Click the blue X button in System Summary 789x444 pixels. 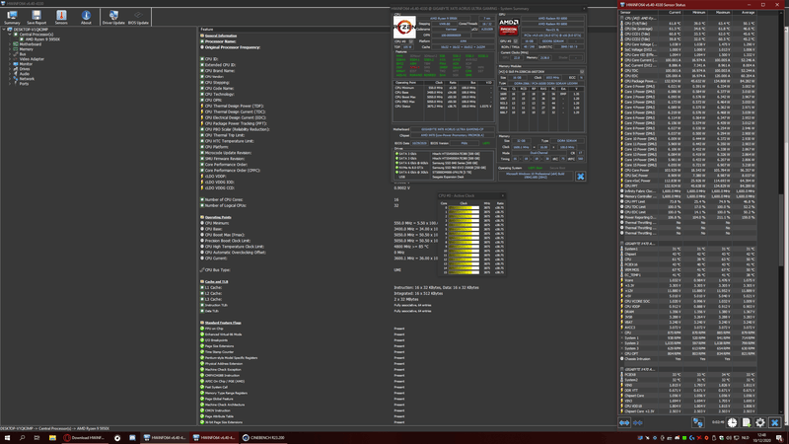[580, 177]
